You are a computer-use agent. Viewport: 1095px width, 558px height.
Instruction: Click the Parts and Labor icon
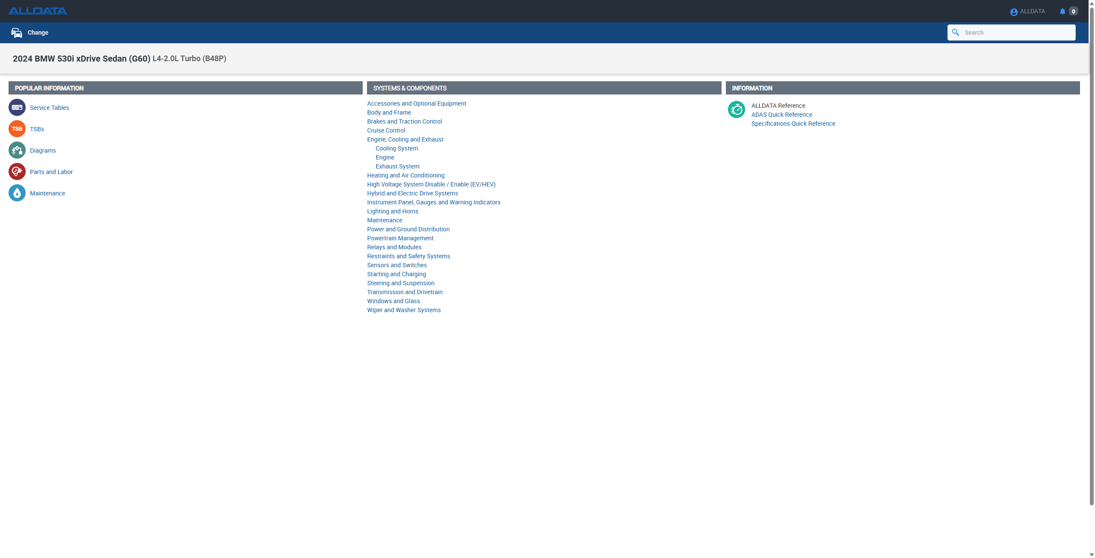click(16, 171)
